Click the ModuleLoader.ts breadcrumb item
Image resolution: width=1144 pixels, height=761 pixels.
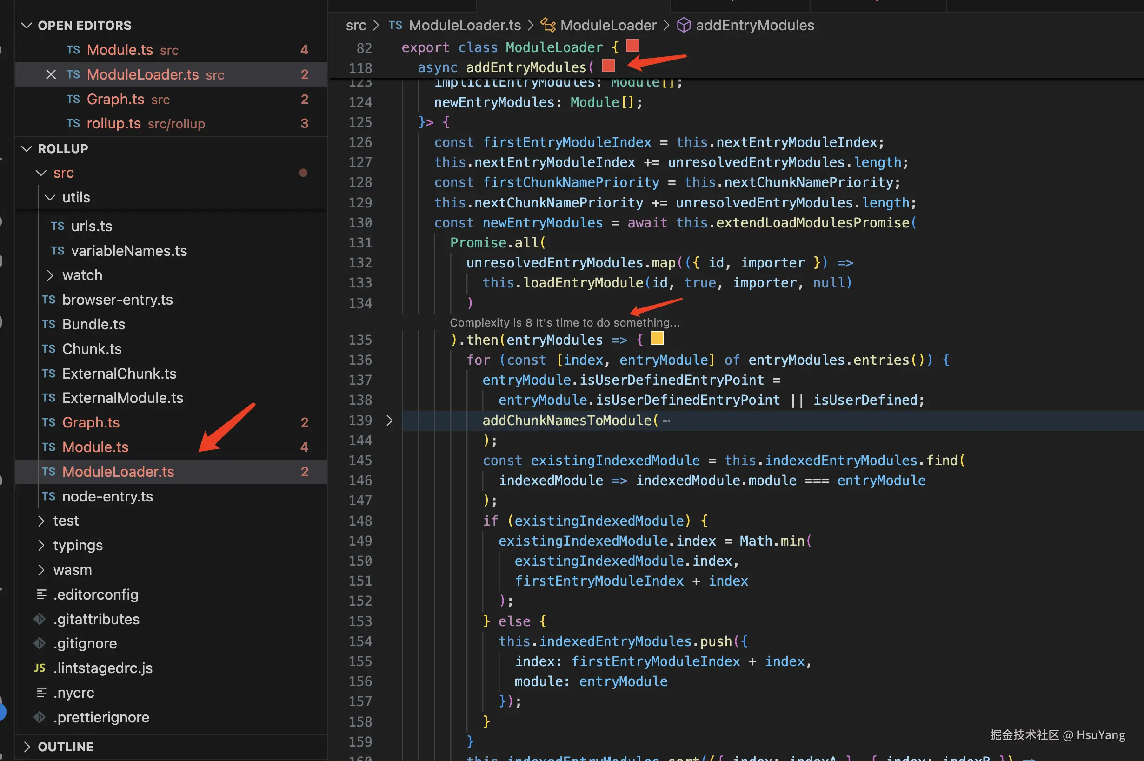click(464, 25)
